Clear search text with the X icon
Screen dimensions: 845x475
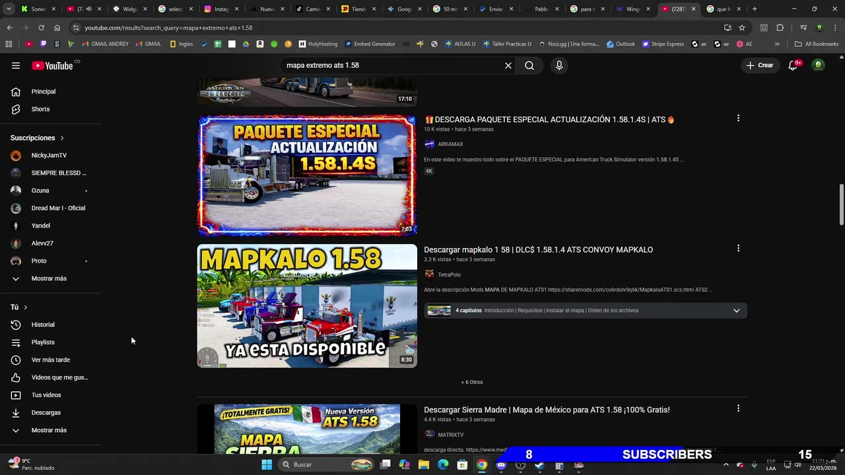click(x=508, y=65)
